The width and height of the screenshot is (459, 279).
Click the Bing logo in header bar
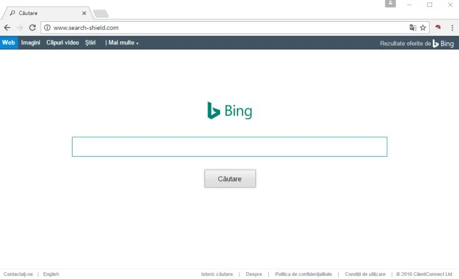(x=443, y=44)
